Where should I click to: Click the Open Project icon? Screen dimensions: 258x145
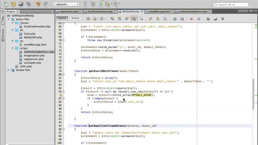pos(21,4)
